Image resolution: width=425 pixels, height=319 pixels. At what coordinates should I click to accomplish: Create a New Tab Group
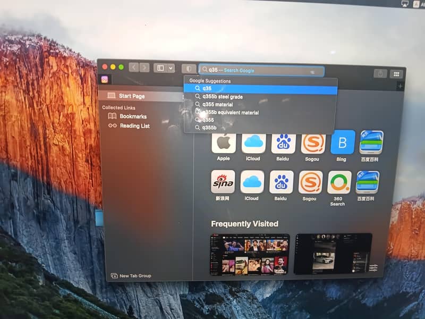point(131,275)
